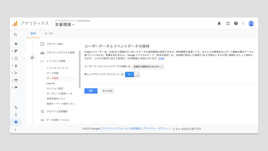
Task: Click the blue 保存 button
Action: pyautogui.click(x=91, y=91)
